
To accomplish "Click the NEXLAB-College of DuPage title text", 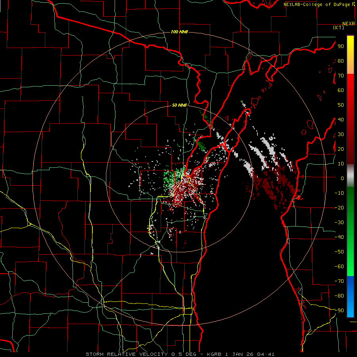I will click(319, 4).
